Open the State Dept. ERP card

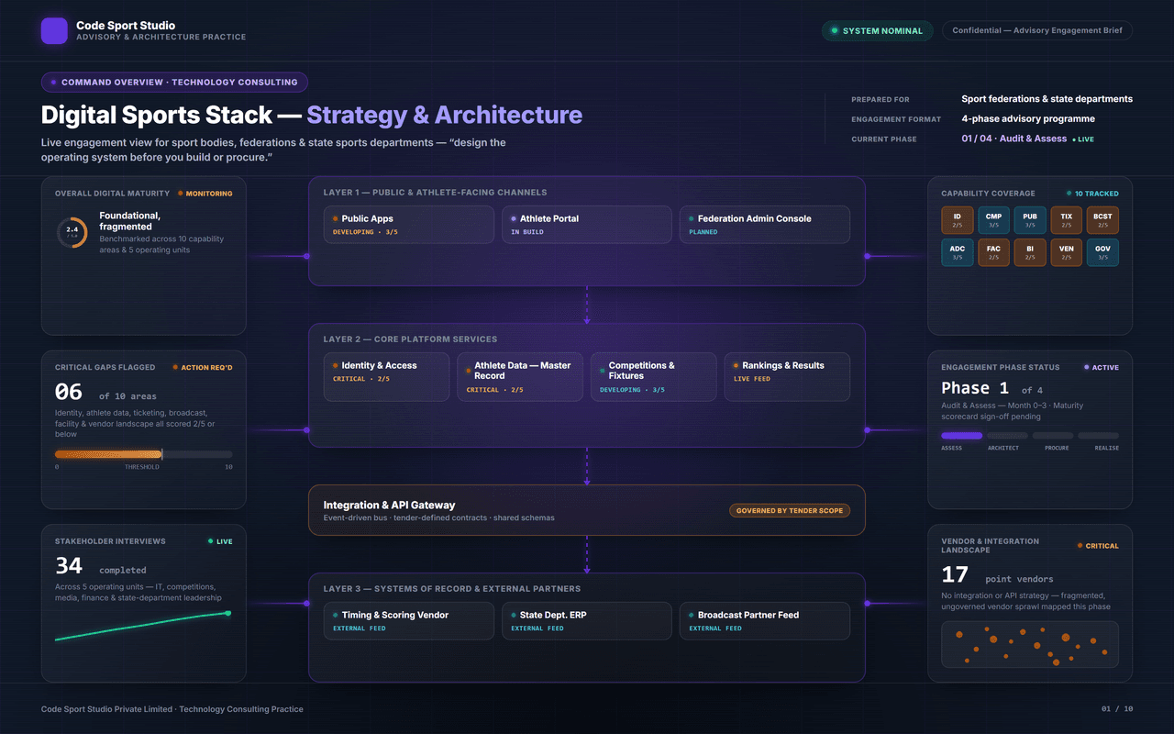586,621
